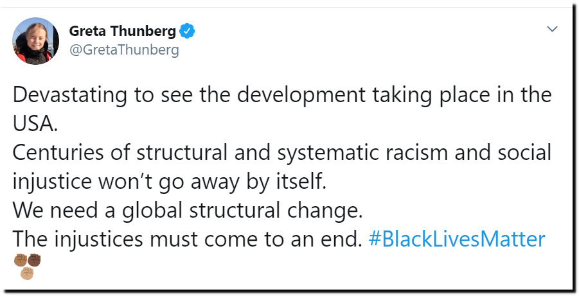Click the line beginning "Centuries of structural"

[x=282, y=153]
